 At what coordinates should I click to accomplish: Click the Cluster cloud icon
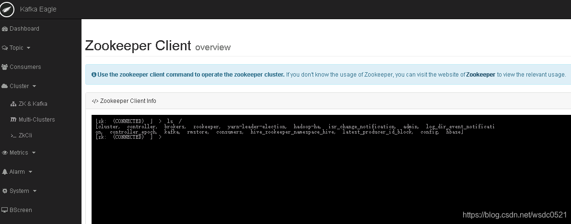[x=5, y=86]
